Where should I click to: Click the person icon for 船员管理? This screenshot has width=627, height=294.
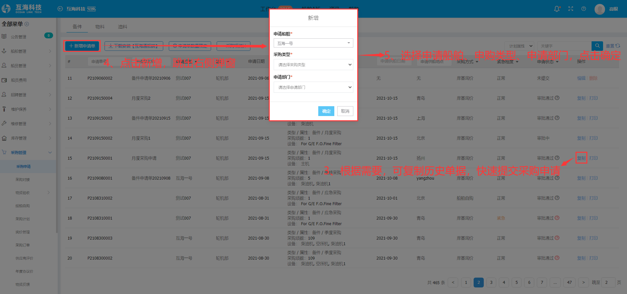pyautogui.click(x=4, y=65)
